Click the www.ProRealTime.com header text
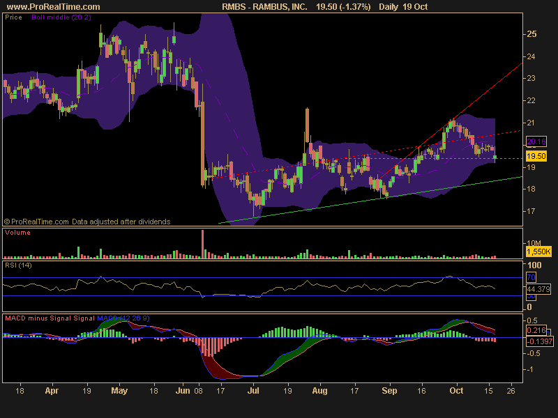Image resolution: width=558 pixels, height=418 pixels. pos(53,7)
